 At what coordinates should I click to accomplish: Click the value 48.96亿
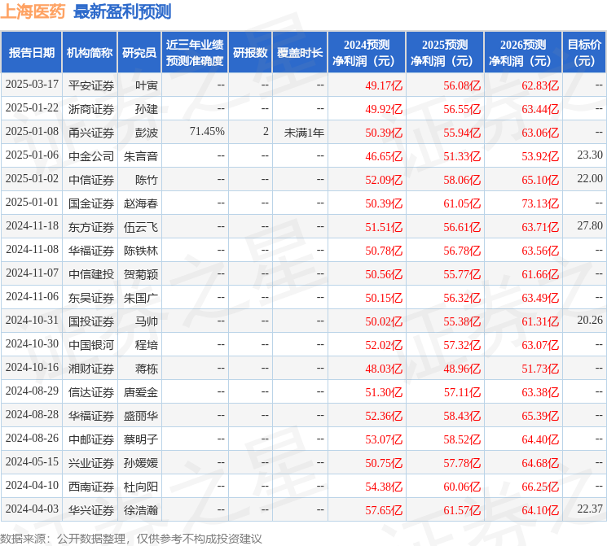pos(462,369)
